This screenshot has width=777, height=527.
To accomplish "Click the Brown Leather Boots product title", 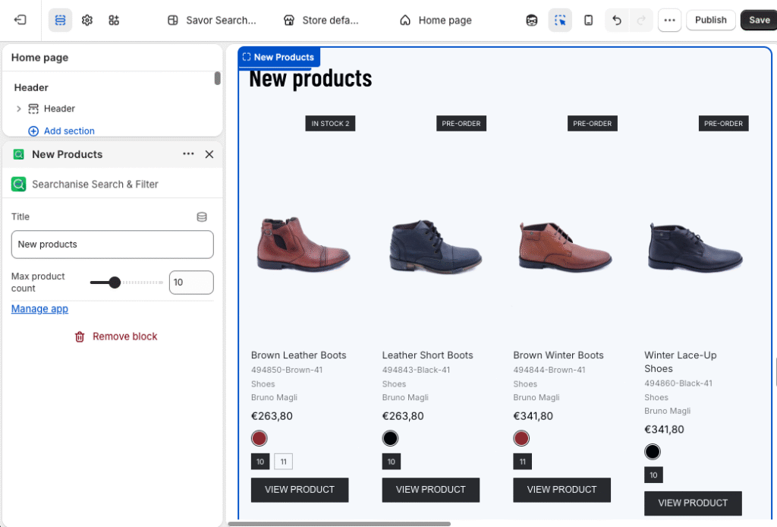I will [298, 355].
